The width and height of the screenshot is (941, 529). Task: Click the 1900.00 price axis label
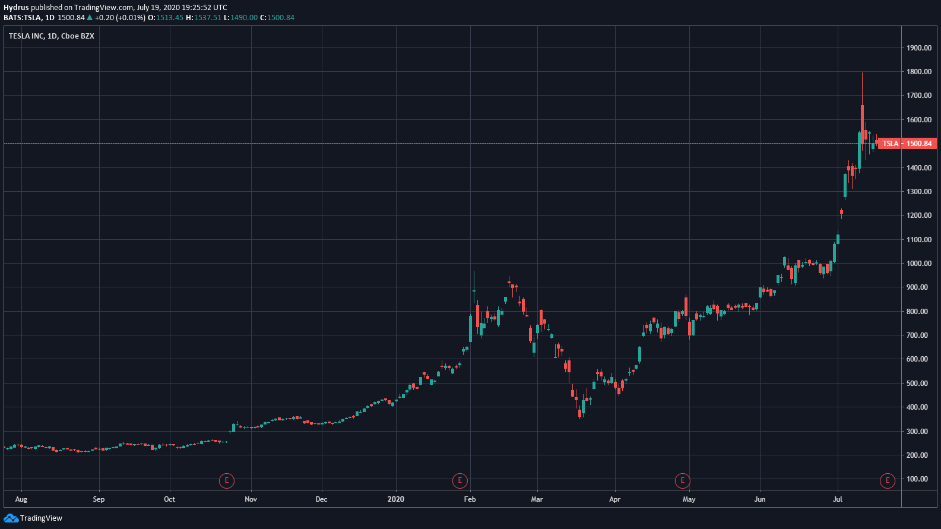point(919,48)
